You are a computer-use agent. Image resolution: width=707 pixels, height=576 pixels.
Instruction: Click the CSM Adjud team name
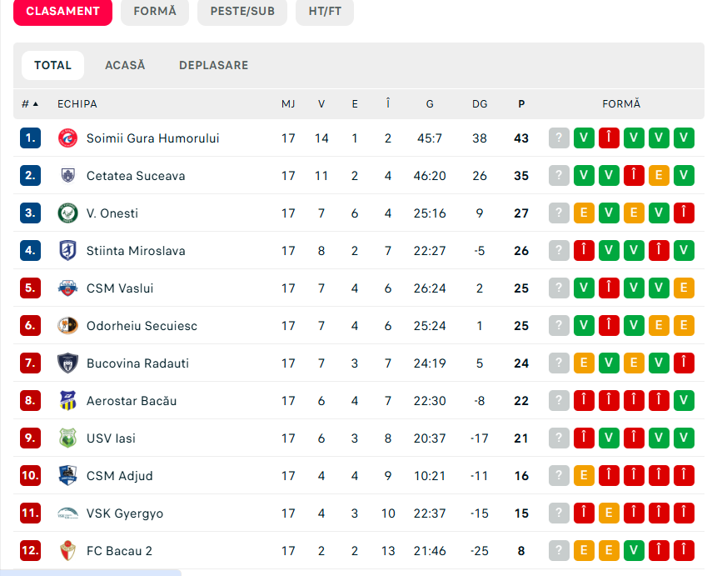(x=119, y=476)
